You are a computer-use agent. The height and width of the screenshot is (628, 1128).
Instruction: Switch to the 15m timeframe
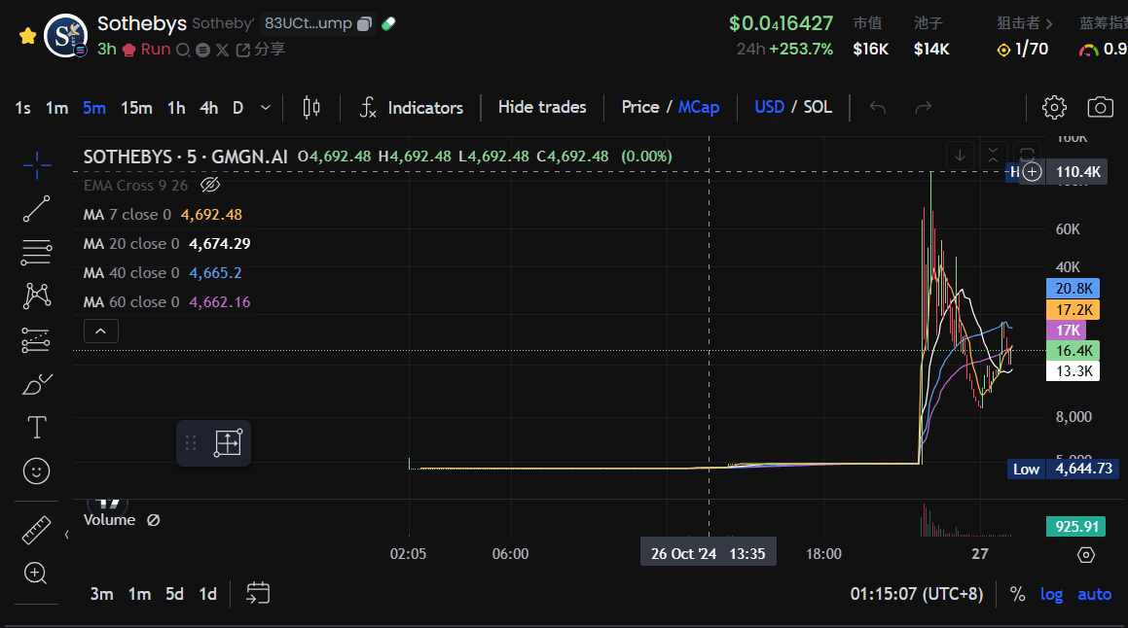coord(136,108)
